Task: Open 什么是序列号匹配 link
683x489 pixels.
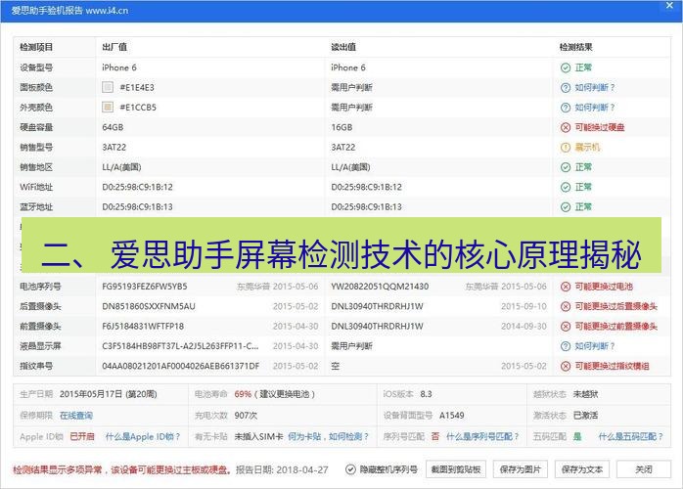Action: 482,436
